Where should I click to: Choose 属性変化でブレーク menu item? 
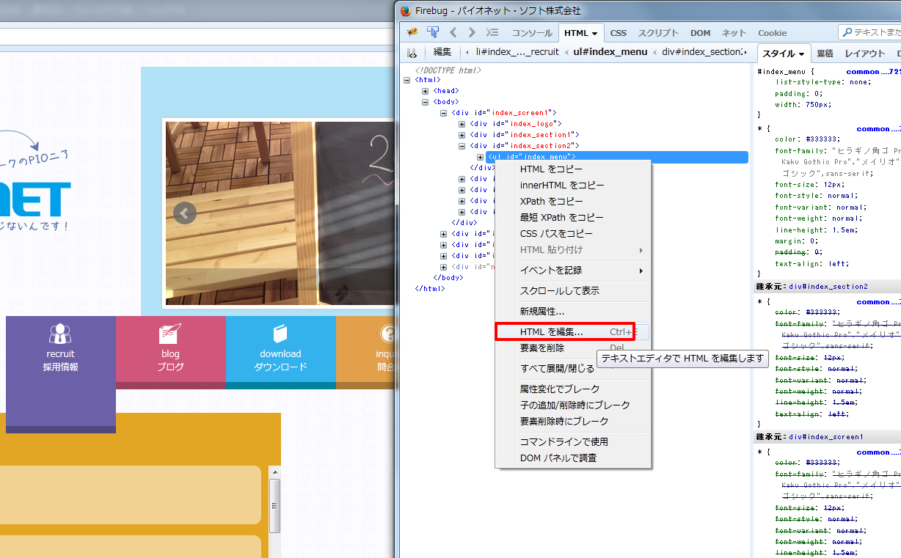coord(573,389)
